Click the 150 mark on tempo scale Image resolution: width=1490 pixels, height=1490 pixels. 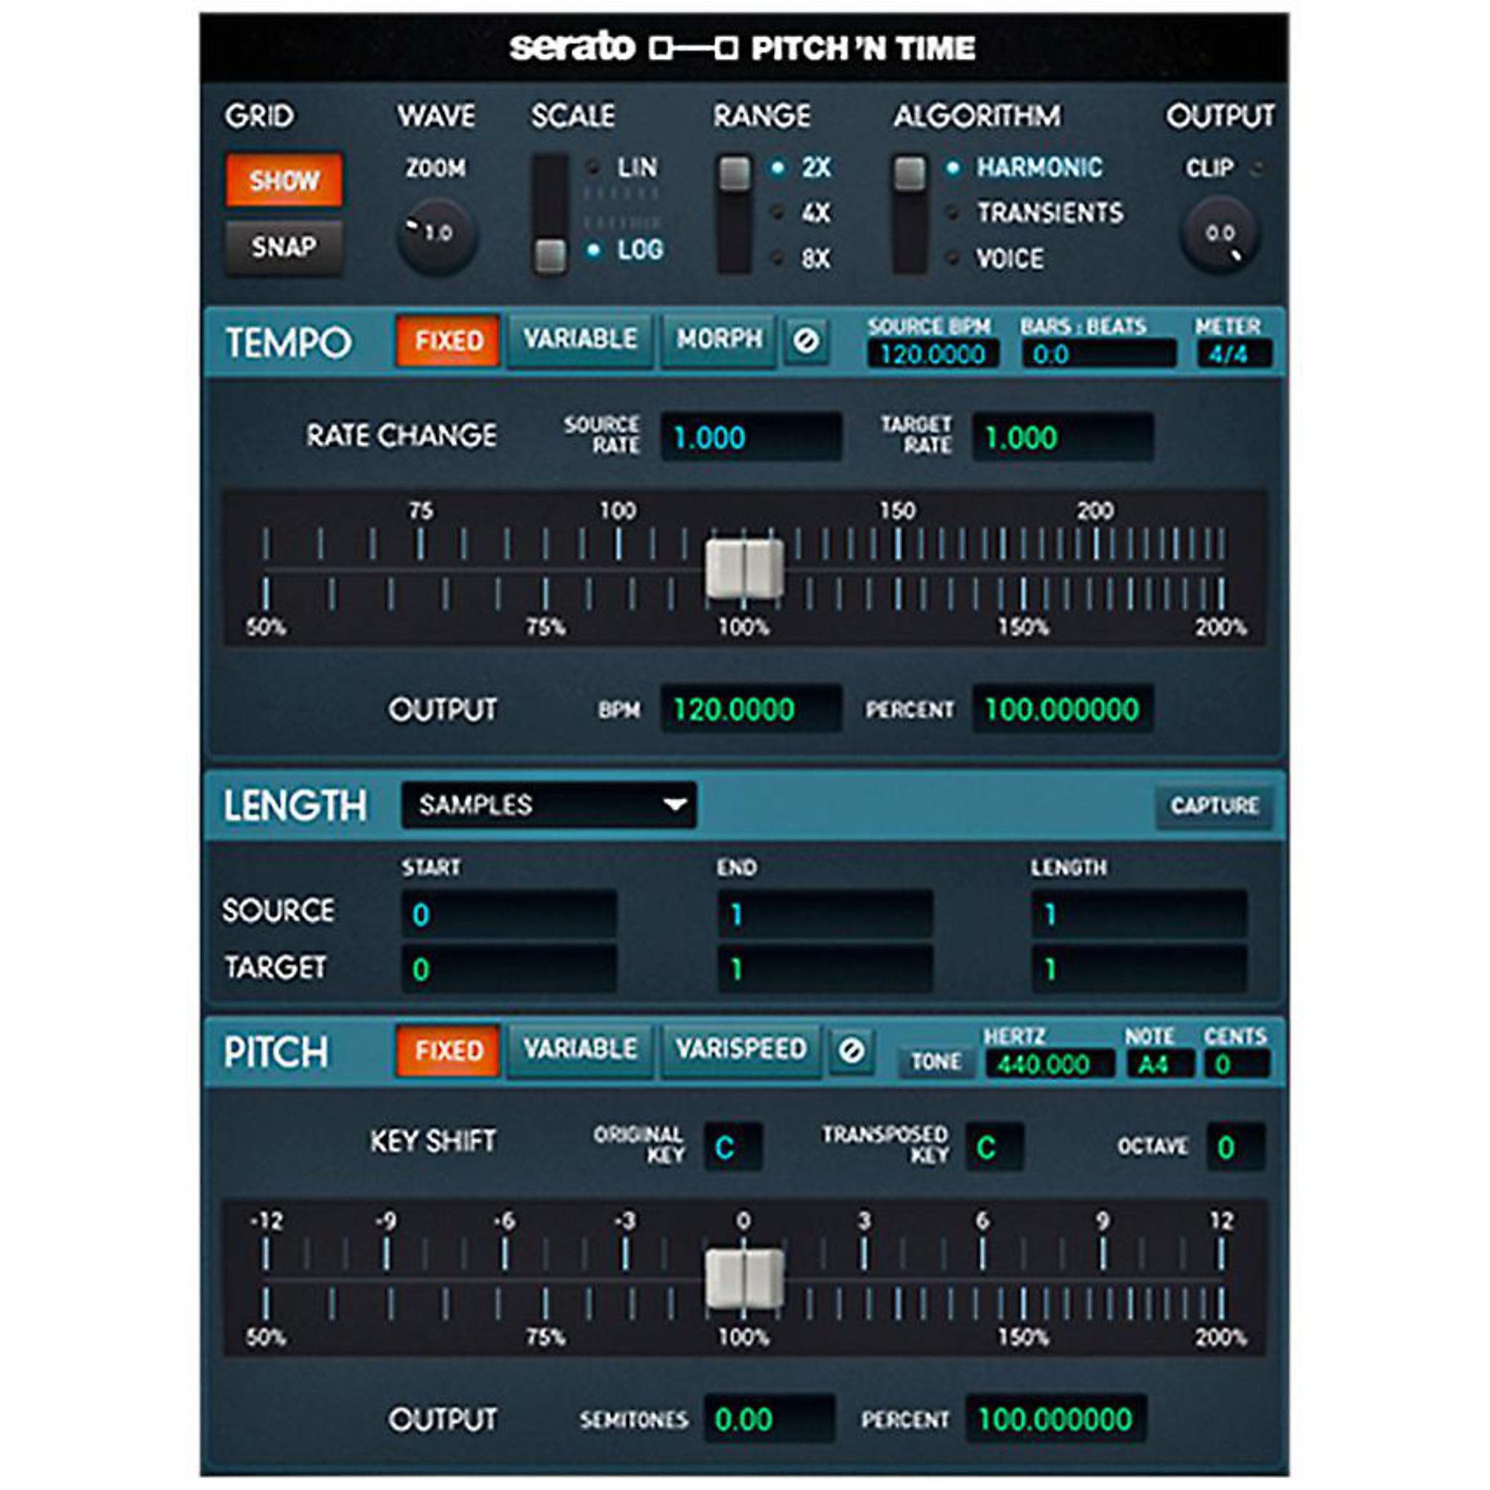(x=898, y=510)
